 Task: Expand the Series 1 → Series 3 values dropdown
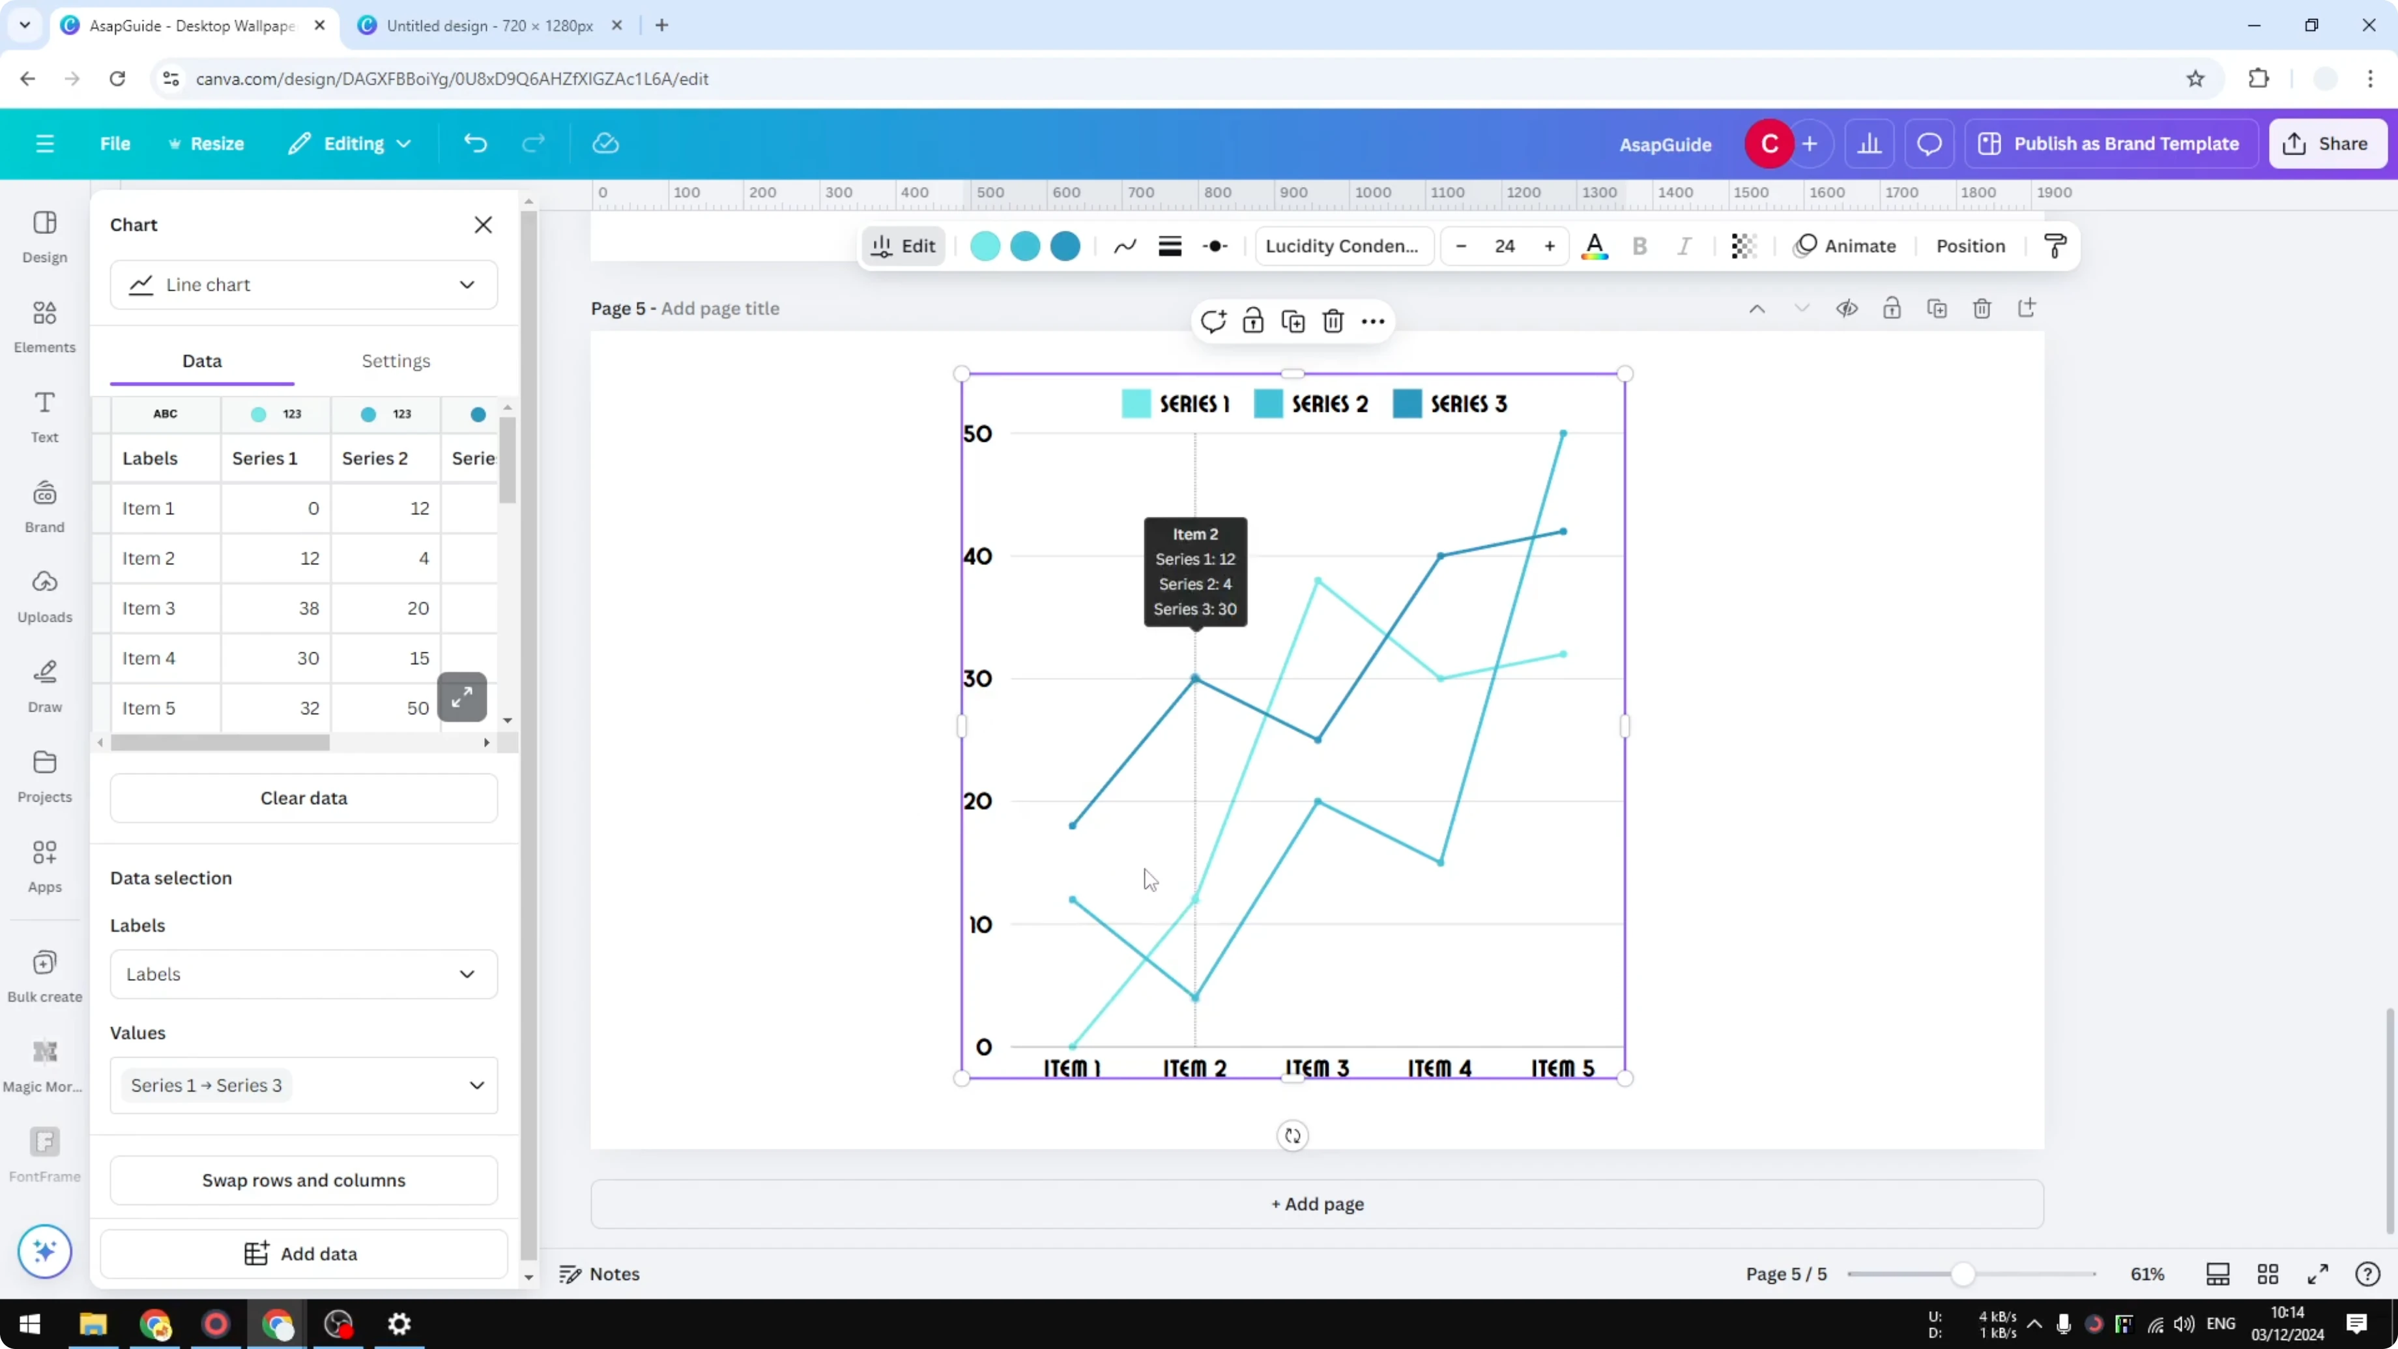(304, 1084)
